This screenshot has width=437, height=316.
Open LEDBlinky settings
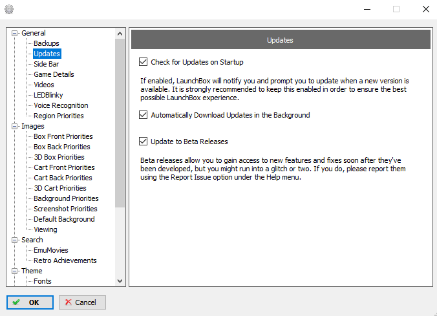pyautogui.click(x=48, y=95)
